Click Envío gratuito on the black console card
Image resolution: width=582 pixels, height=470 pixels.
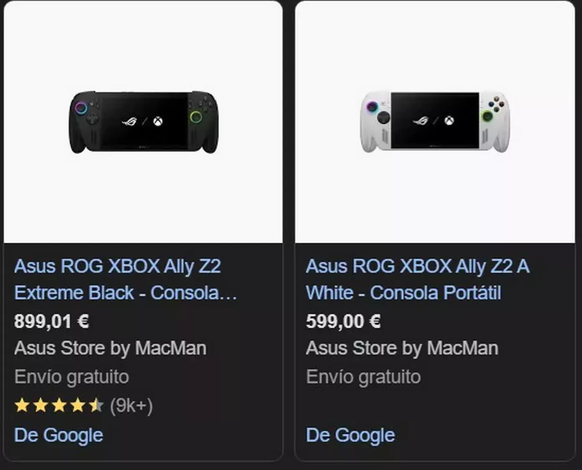tap(71, 377)
